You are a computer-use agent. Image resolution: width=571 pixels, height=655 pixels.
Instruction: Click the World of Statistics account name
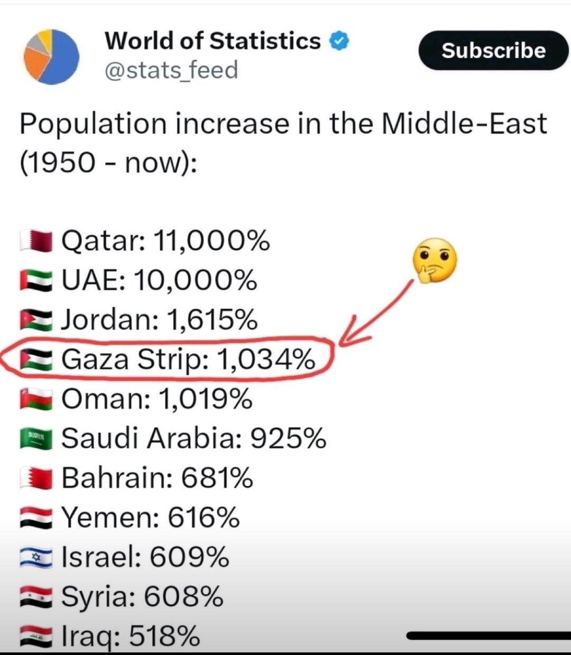click(x=213, y=41)
